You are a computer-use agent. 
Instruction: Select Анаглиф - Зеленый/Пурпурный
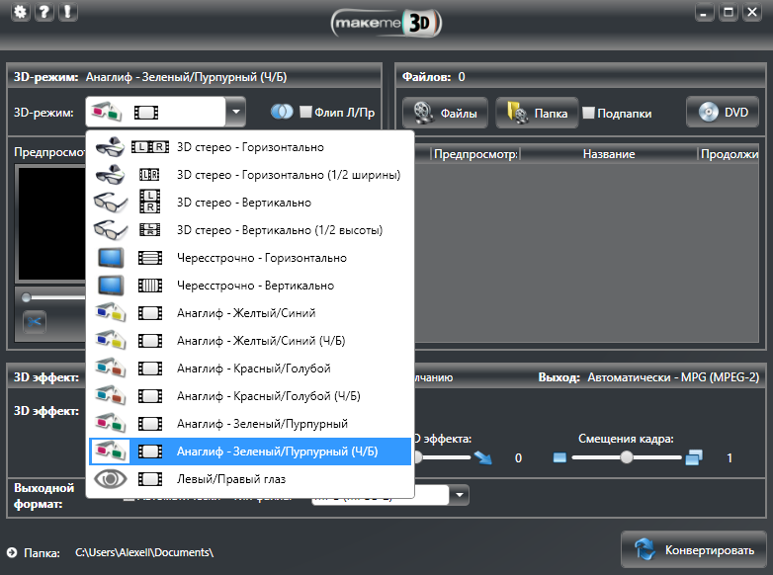[250, 423]
